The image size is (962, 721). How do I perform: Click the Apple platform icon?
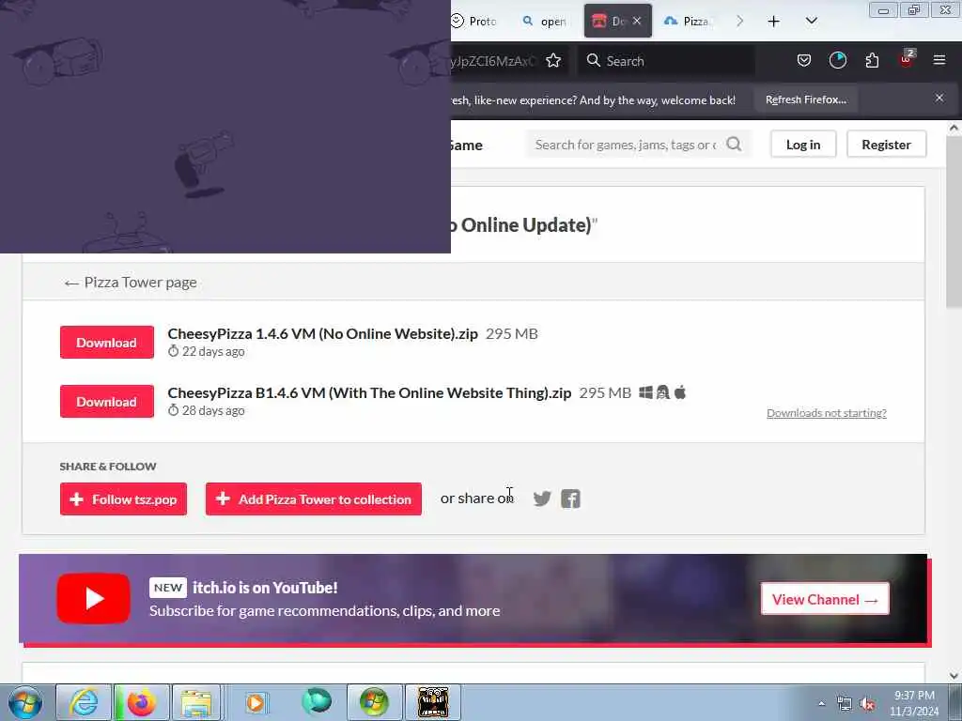[680, 391]
